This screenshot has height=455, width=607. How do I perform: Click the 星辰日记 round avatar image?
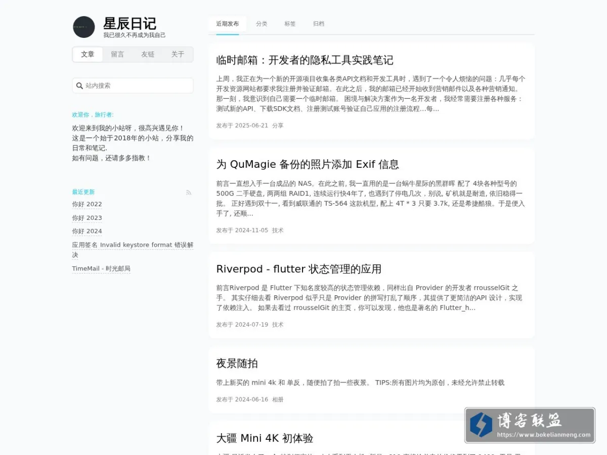tap(83, 27)
